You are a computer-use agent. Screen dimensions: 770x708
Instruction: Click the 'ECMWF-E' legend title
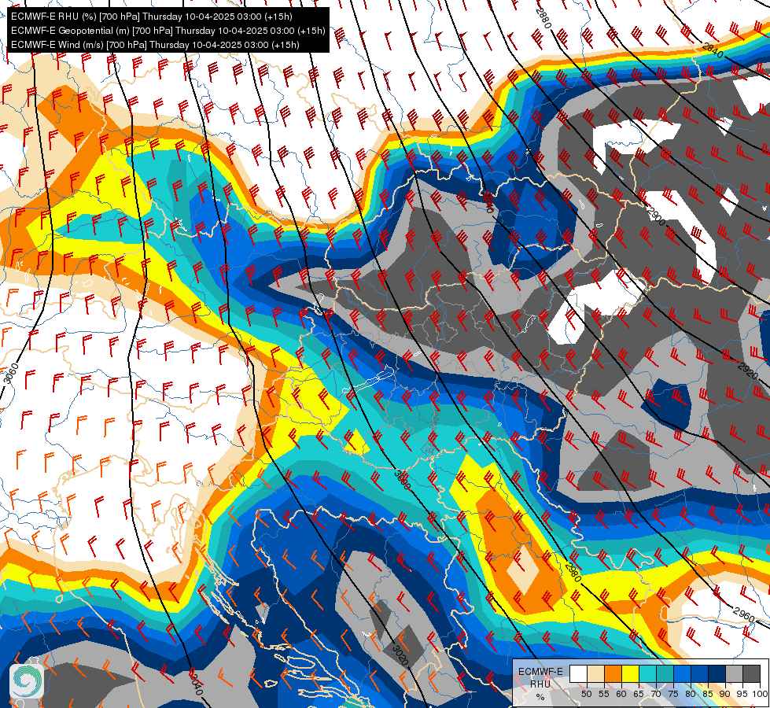[540, 672]
